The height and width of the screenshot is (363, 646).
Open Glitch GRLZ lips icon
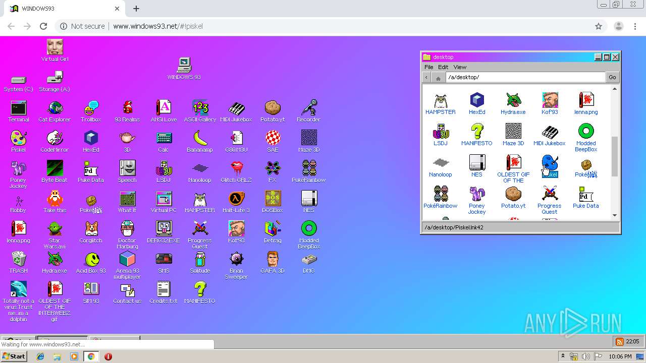236,172
